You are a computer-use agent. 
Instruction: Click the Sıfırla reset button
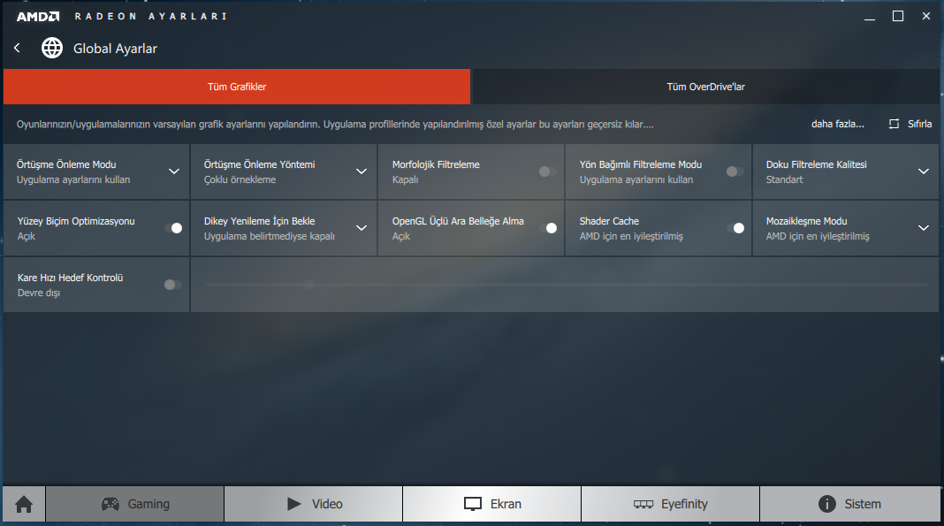910,124
